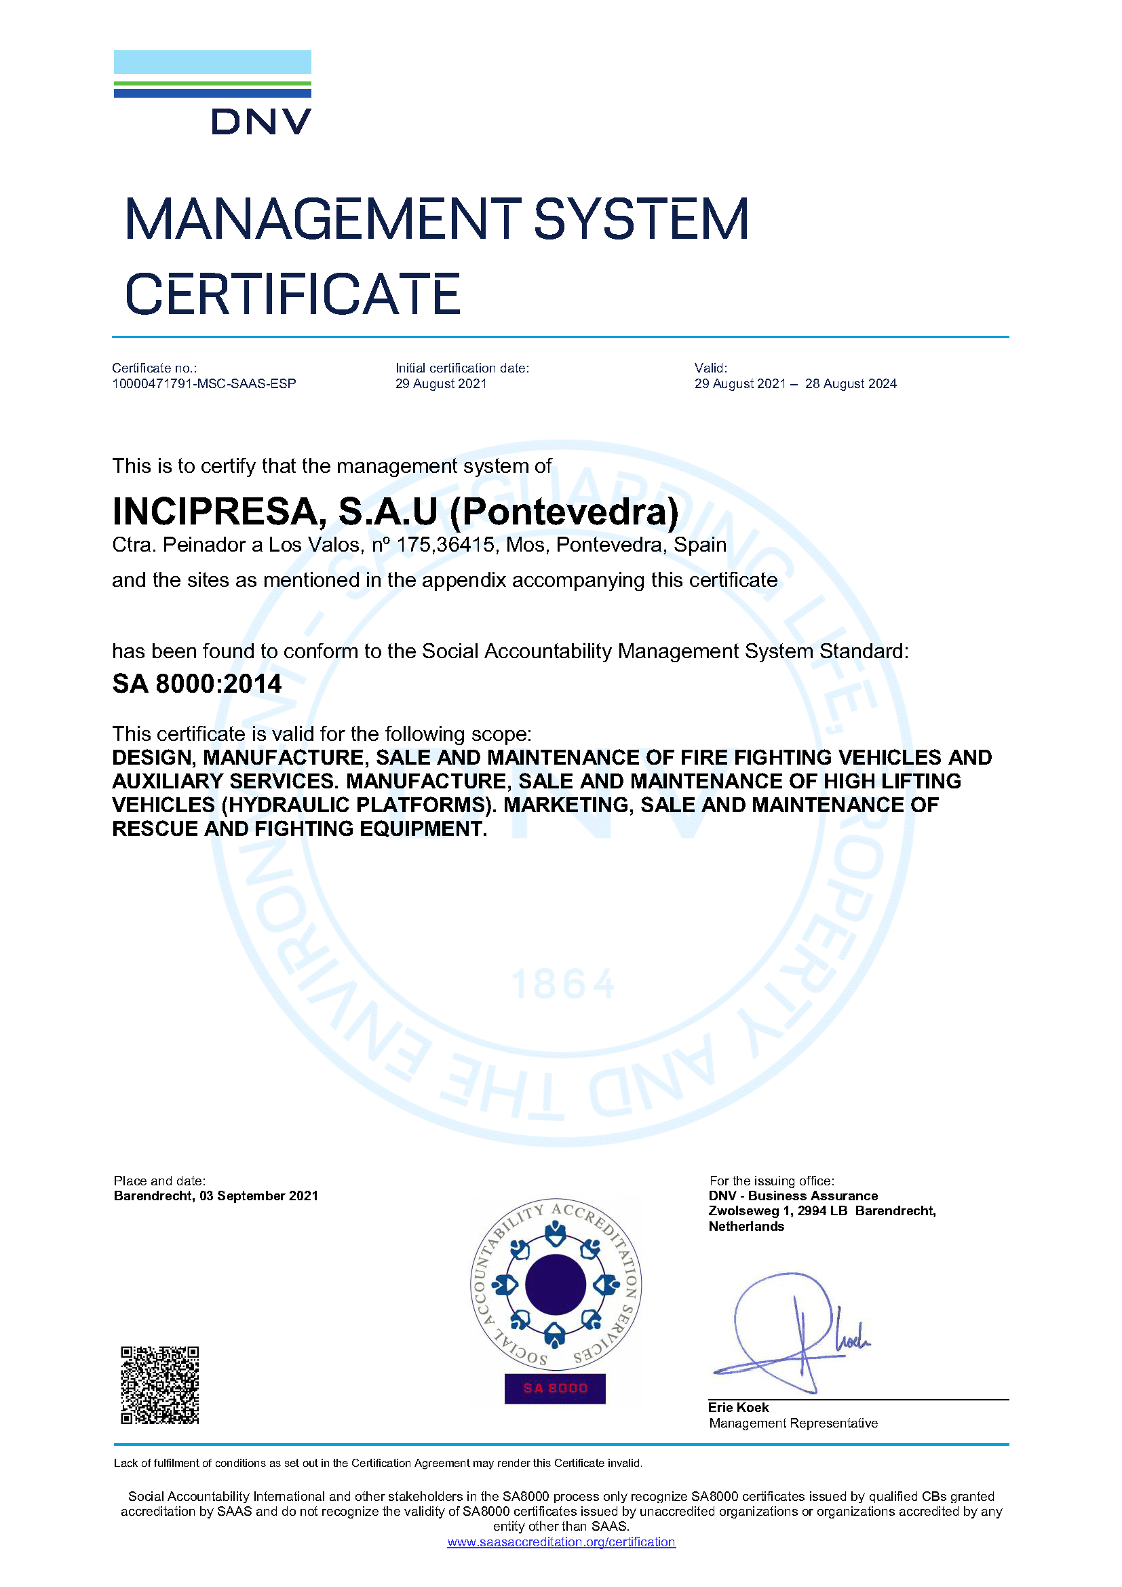Click 'and the sites as mentioned in the appendix' line
Image resolution: width=1122 pixels, height=1587 pixels.
pyautogui.click(x=445, y=580)
